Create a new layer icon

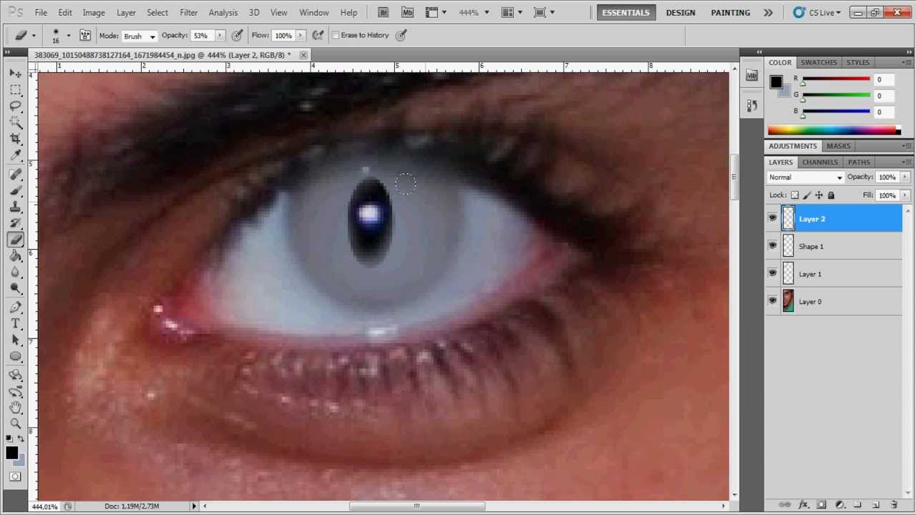(875, 505)
